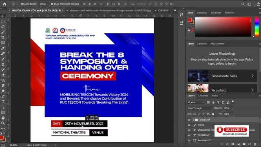Hide the CEREMONY text layer
261x147 pixels.
click(x=189, y=135)
